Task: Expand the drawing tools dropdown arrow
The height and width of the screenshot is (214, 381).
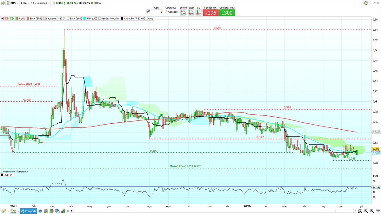Action: [x=9, y=211]
